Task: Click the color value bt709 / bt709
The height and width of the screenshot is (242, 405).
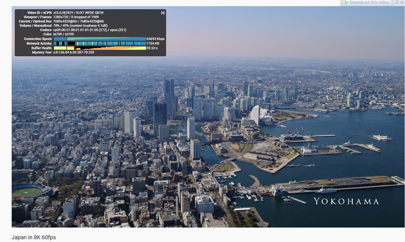Action: [63, 34]
